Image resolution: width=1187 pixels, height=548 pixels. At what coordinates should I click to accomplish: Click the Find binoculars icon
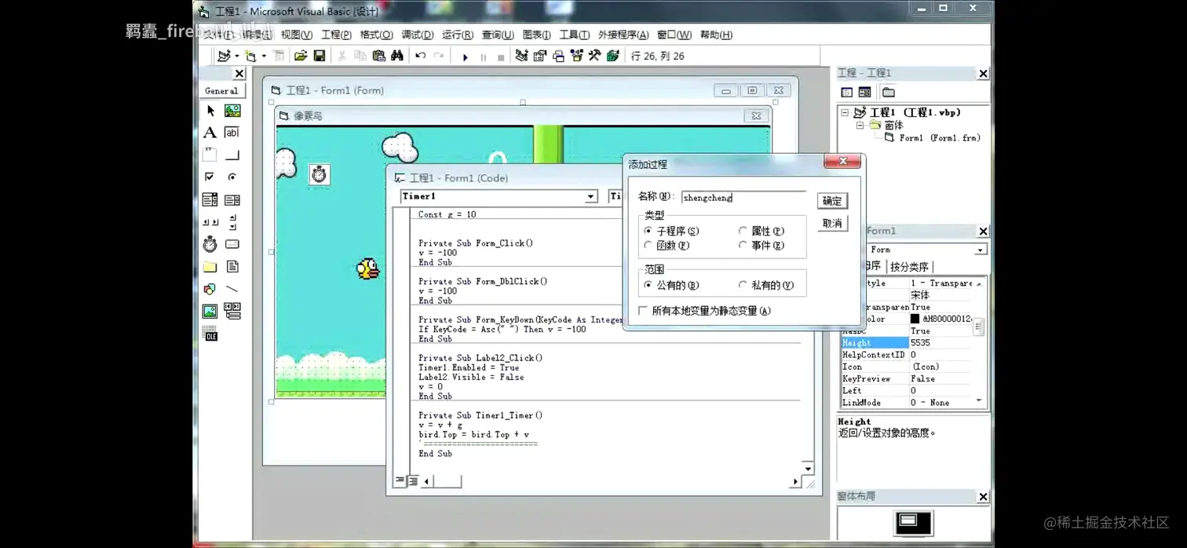pyautogui.click(x=397, y=56)
